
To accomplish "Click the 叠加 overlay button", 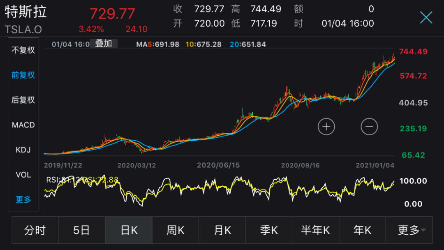I will pos(104,44).
